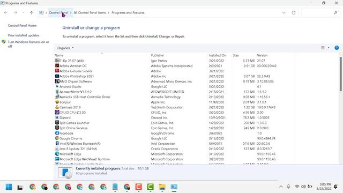This screenshot has height=193, width=343.
Task: Select the Edge WebView2 Runtime icon
Action: [x=57, y=159]
